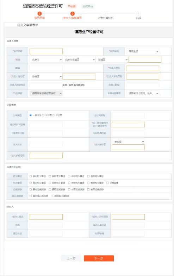Focus the 业户名称 input field
Screen dimensions: 174x276
[46, 51]
